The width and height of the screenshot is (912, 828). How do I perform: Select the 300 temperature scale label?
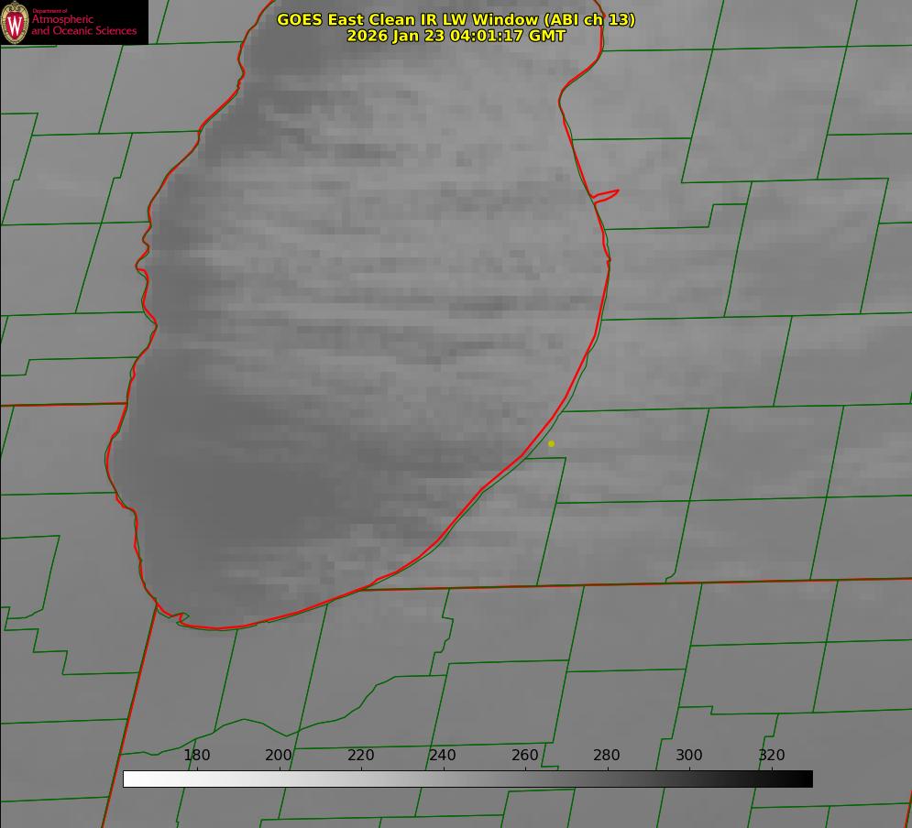click(x=689, y=756)
